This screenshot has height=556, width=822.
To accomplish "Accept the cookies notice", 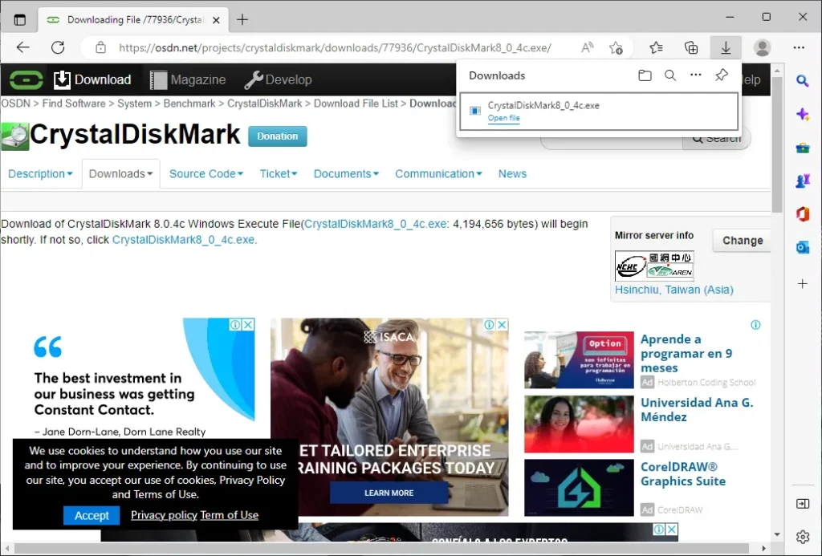I will (92, 516).
